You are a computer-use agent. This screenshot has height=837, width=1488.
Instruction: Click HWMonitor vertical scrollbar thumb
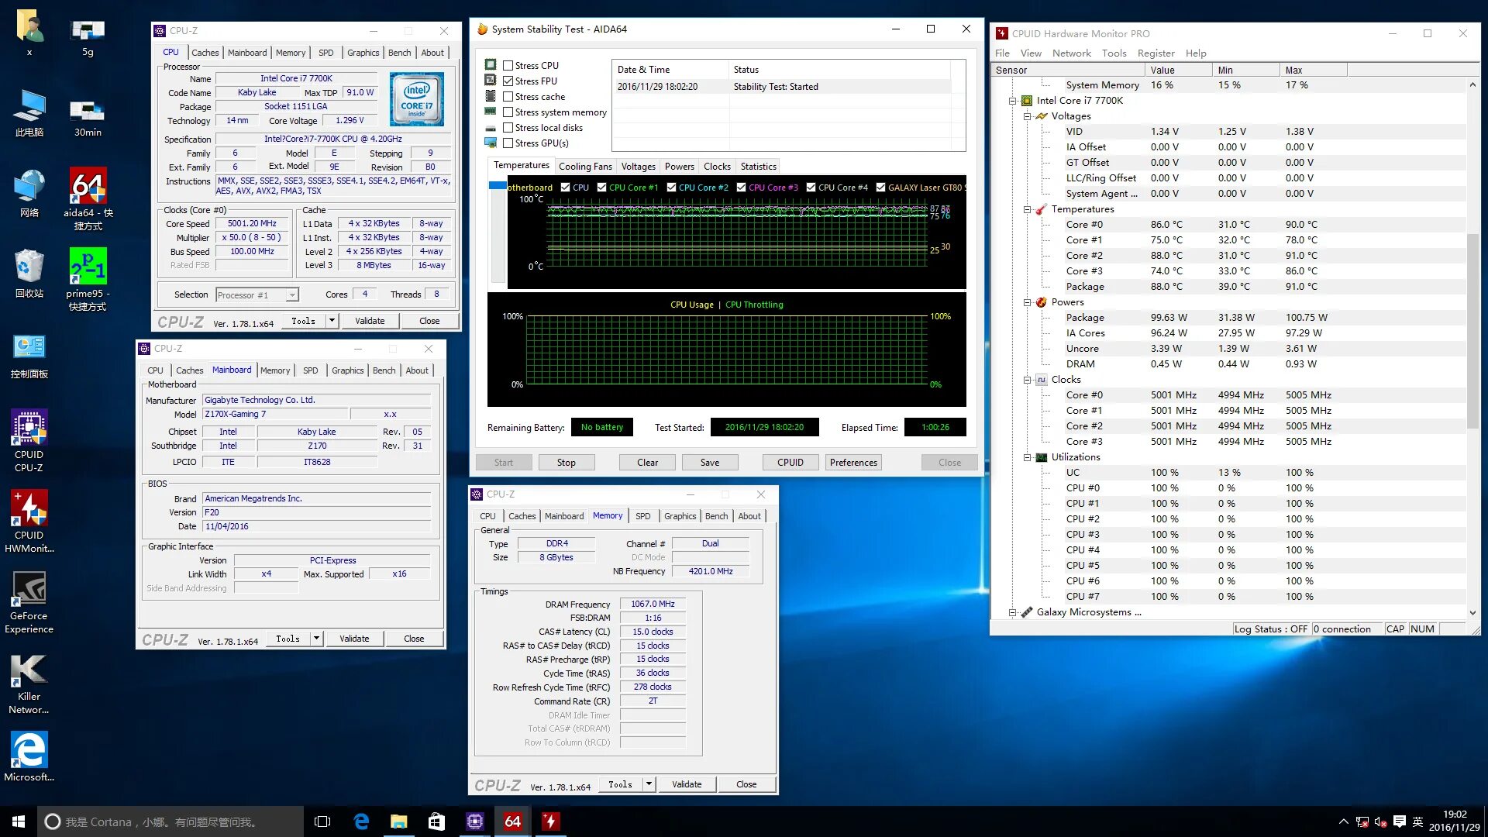(1472, 333)
